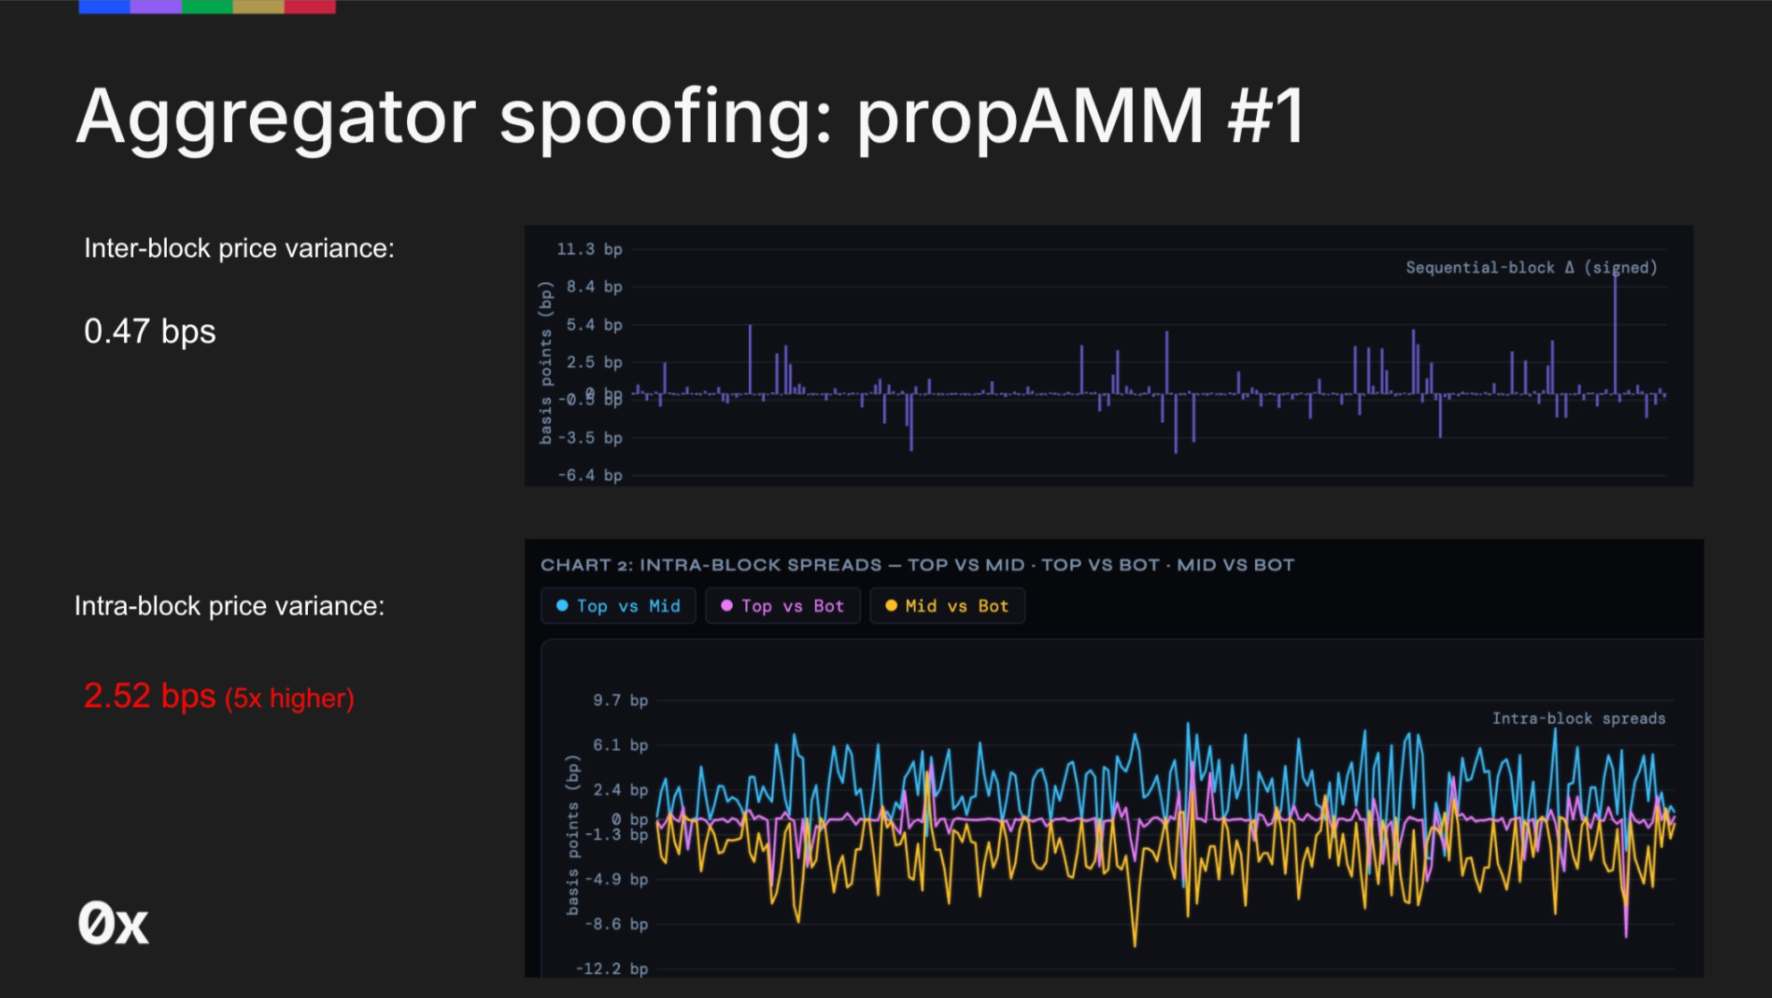The height and width of the screenshot is (998, 1772).
Task: Click the green segment of top color bar
Action: click(207, 6)
